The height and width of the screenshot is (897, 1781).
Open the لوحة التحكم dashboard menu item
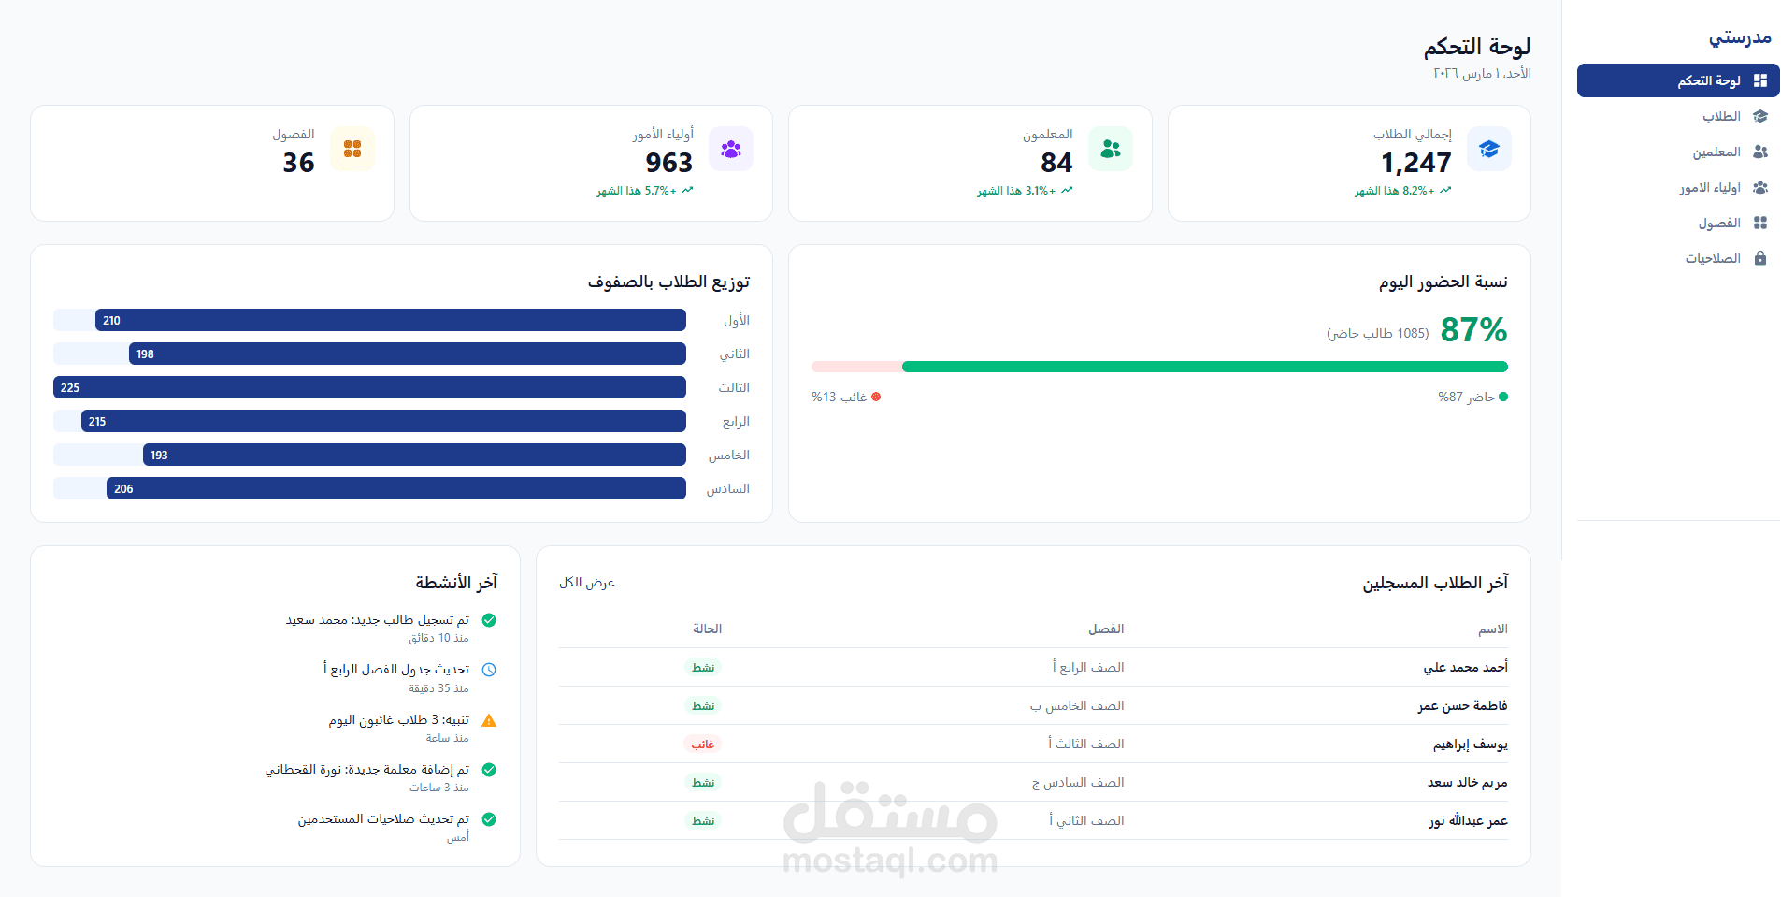(1676, 80)
